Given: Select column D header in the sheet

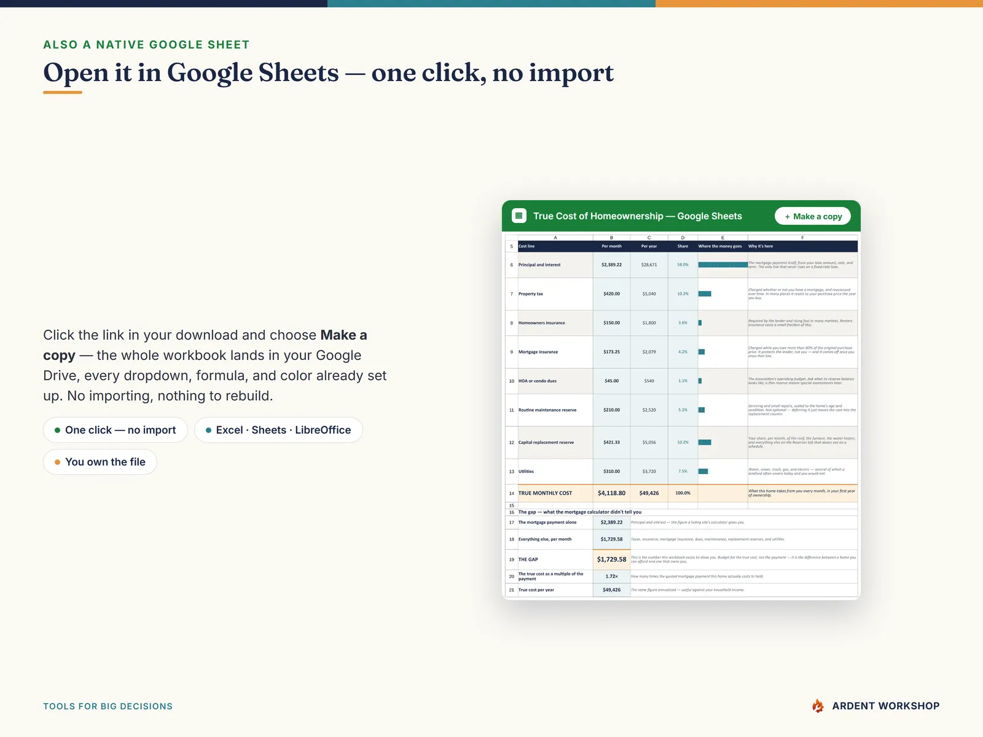Looking at the screenshot, I should pos(683,238).
